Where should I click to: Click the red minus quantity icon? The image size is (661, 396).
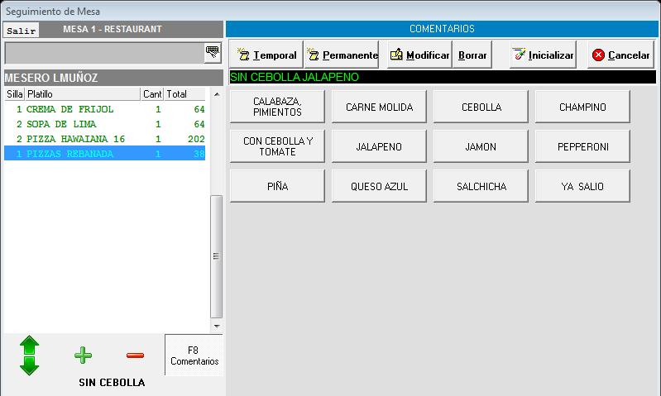pos(136,355)
